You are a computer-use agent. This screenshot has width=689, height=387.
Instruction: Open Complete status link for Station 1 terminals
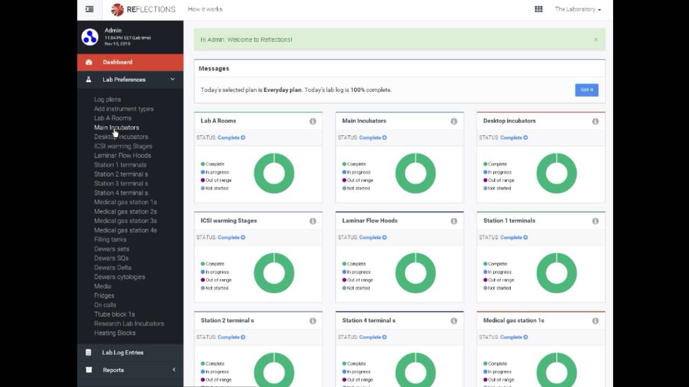click(x=514, y=238)
